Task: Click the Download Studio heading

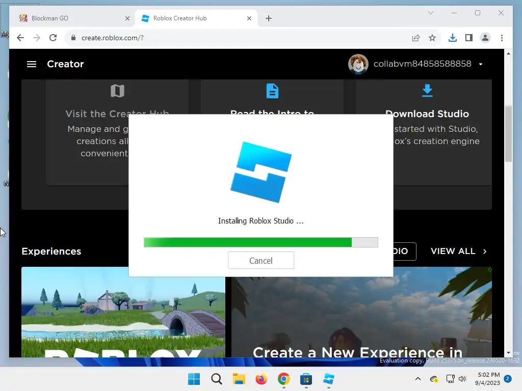Action: (427, 114)
